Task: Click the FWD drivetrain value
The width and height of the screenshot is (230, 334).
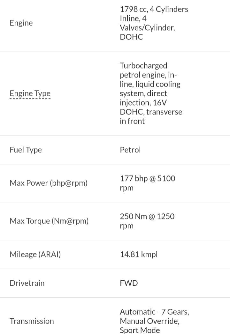Action: click(x=129, y=283)
